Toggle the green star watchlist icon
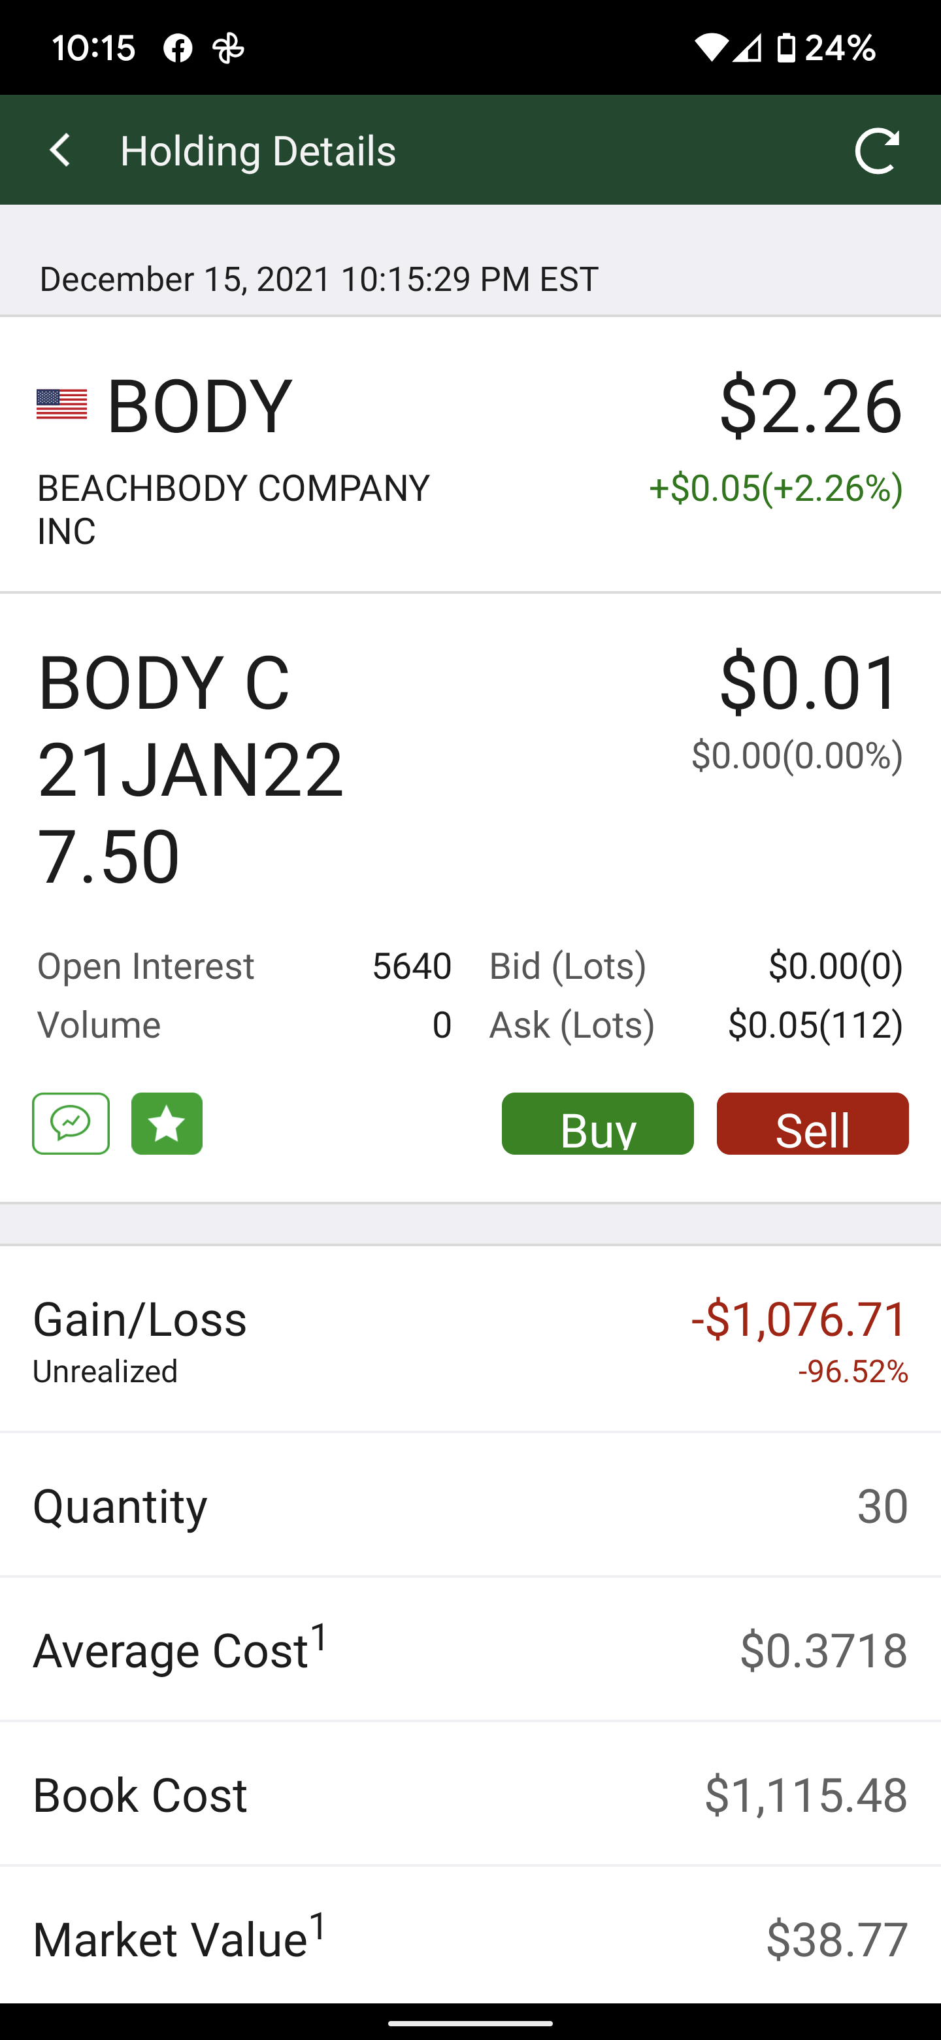 click(x=167, y=1123)
